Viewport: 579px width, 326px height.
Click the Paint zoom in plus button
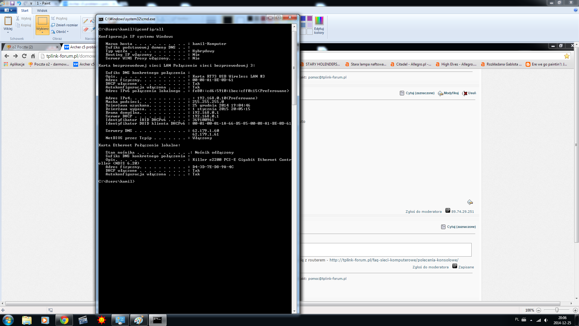[x=575, y=310]
